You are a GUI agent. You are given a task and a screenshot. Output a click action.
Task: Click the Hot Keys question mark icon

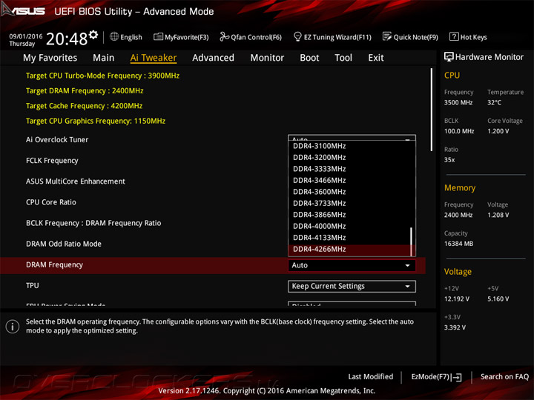point(454,36)
